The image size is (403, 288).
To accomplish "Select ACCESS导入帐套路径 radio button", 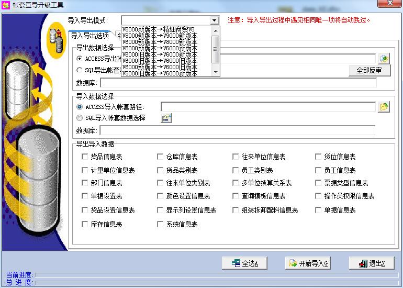I will coord(80,107).
